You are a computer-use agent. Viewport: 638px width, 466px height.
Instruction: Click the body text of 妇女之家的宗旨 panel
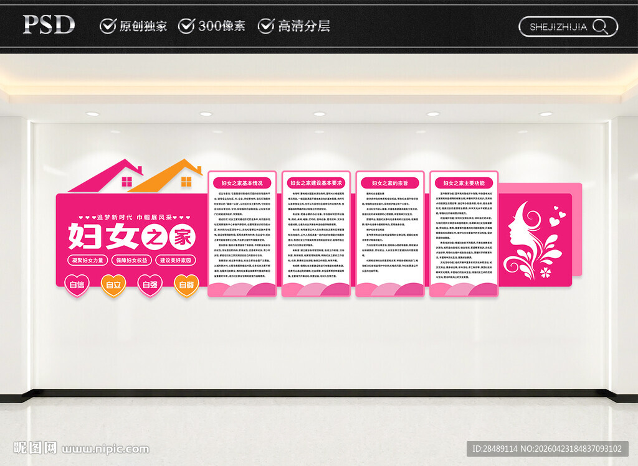click(390, 231)
